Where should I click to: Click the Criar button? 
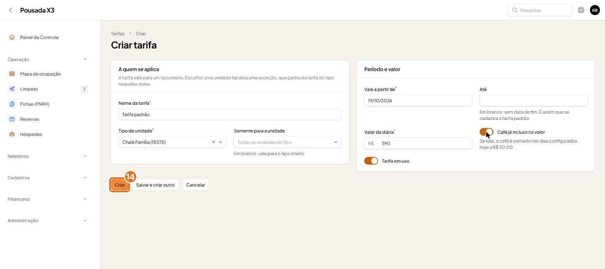click(120, 185)
